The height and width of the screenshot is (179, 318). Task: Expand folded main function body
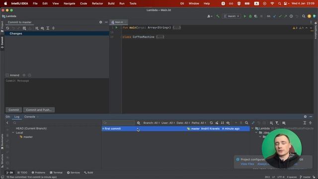tap(176, 28)
